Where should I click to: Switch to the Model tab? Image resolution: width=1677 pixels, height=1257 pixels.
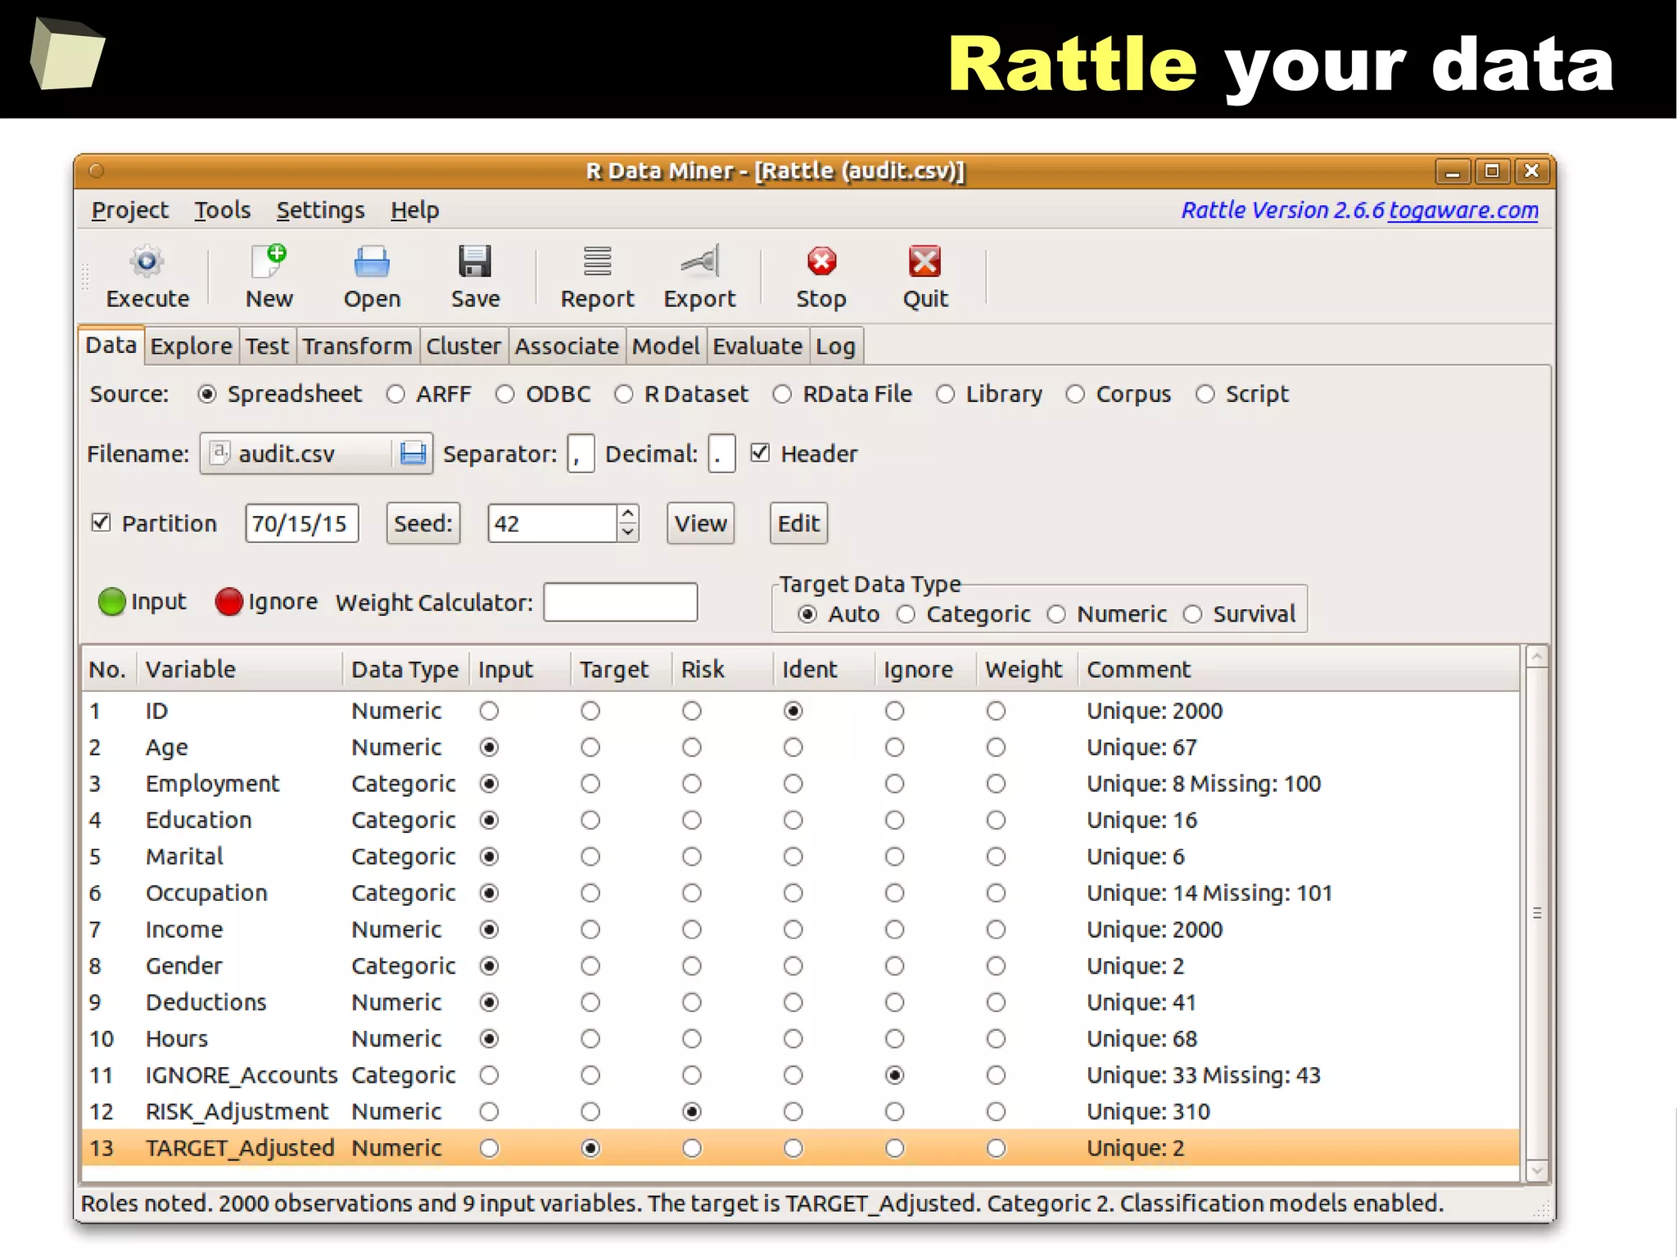(666, 346)
